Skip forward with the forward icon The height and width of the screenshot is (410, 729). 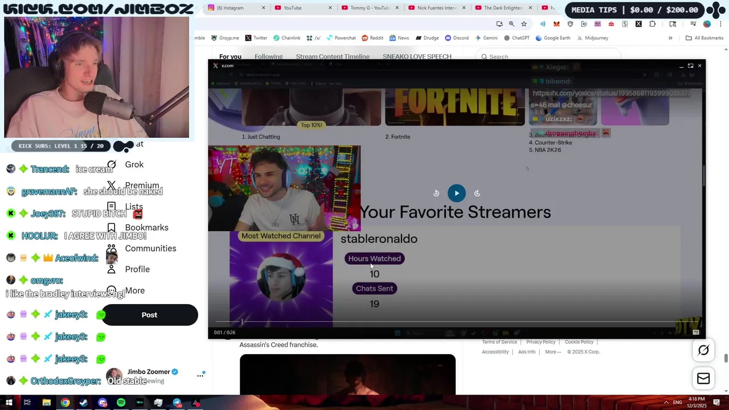coord(477,193)
